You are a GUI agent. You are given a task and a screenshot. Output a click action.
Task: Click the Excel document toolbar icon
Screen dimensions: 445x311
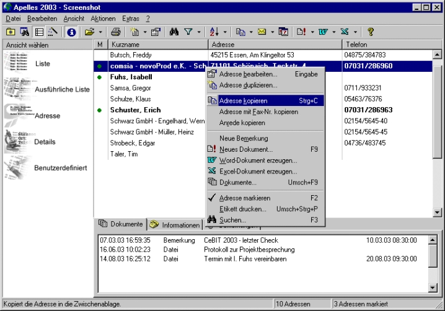point(344,32)
